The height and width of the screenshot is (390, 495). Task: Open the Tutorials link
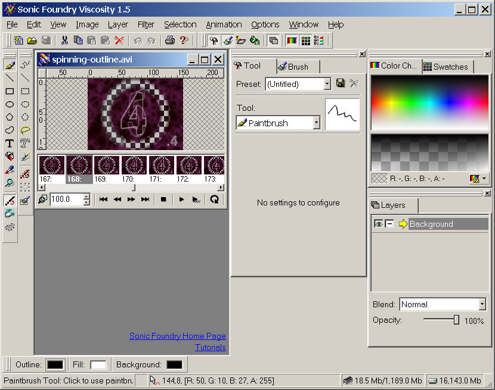(x=210, y=348)
